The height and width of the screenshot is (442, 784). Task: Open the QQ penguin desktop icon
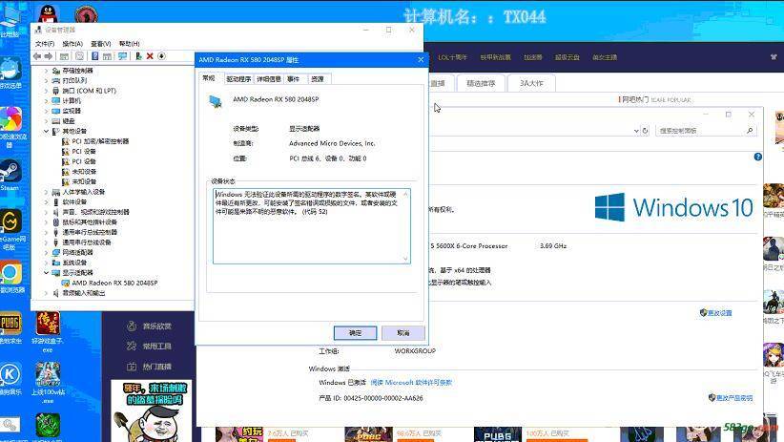pyautogui.click(x=48, y=13)
